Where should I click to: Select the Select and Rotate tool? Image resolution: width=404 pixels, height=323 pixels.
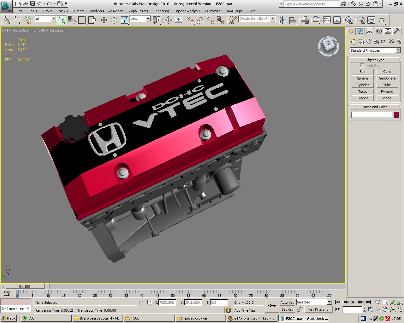point(114,20)
